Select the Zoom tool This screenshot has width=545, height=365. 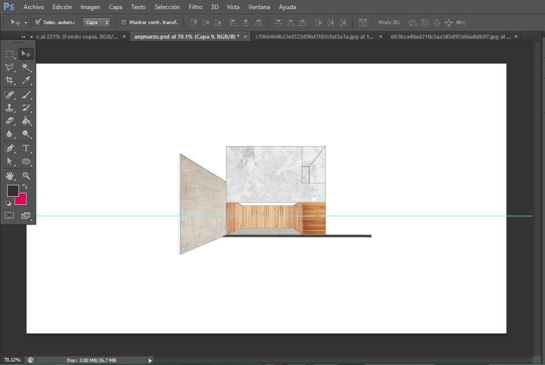[x=26, y=176]
